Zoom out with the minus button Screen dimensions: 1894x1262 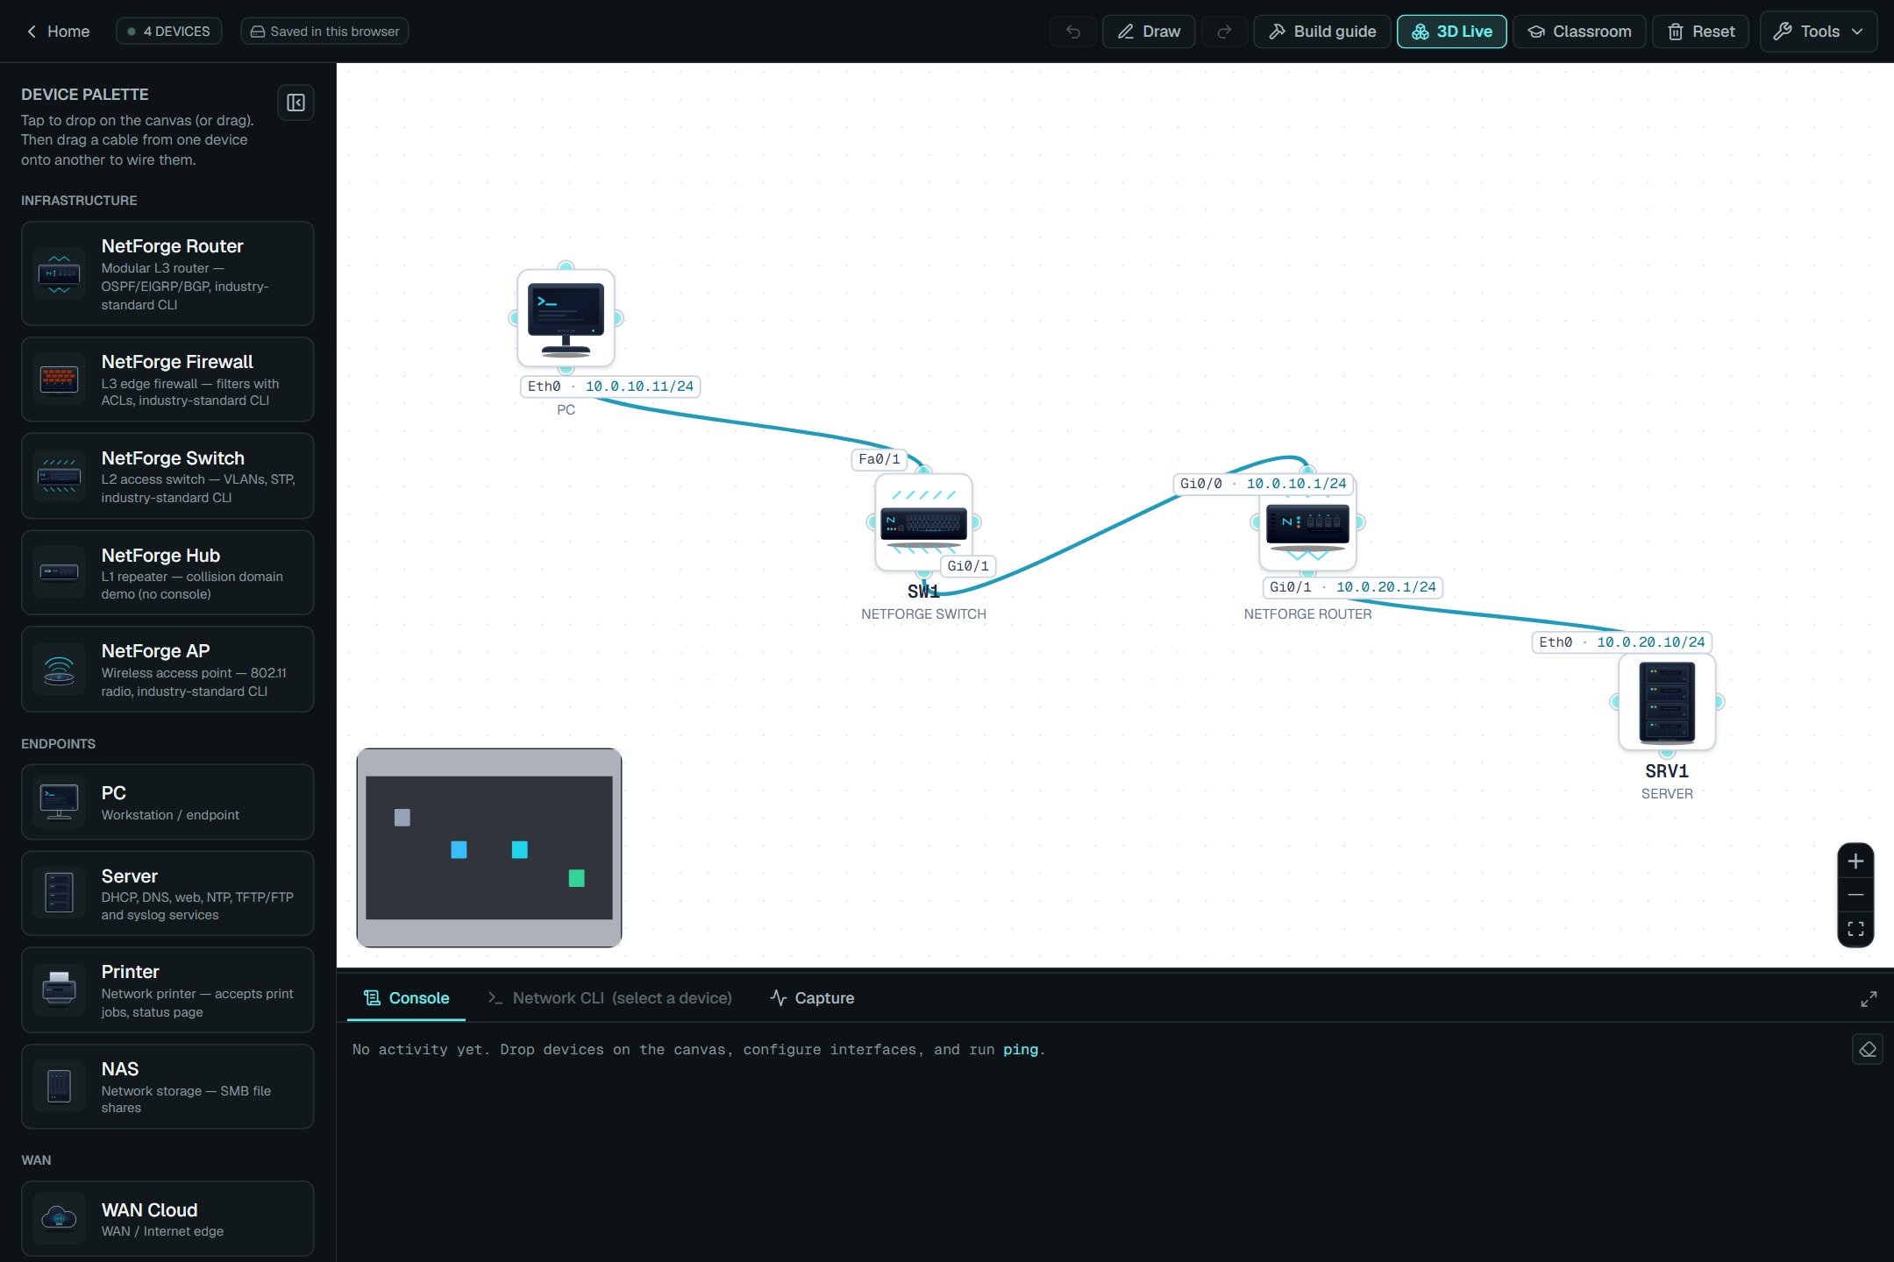(x=1855, y=895)
